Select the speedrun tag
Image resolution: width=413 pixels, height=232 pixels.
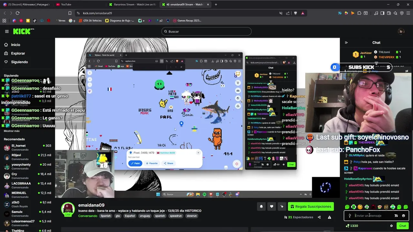[176, 216]
